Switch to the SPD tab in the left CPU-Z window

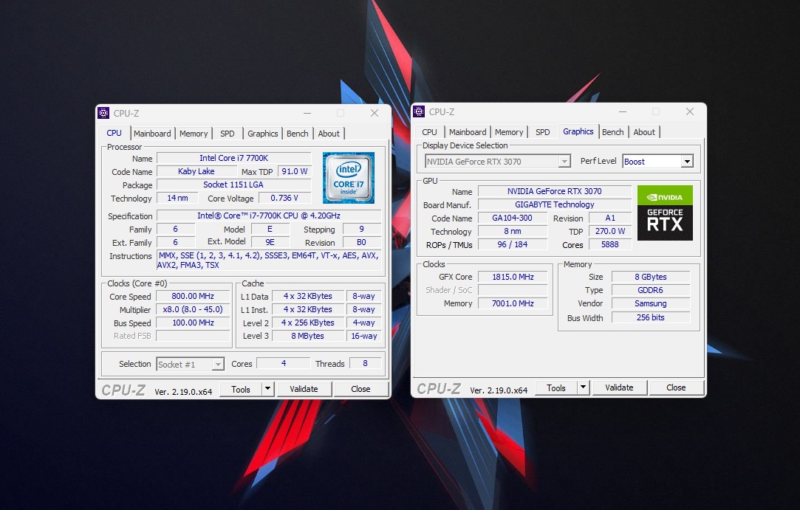(x=227, y=134)
